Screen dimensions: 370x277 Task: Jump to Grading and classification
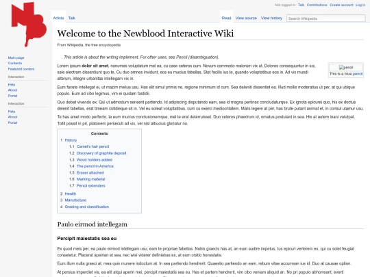coord(87,207)
